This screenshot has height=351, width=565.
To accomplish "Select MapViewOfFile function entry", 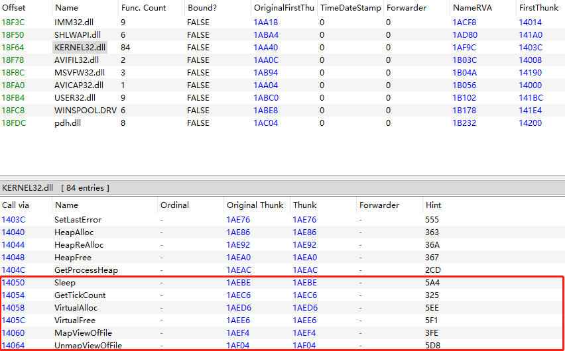I will pyautogui.click(x=282, y=333).
